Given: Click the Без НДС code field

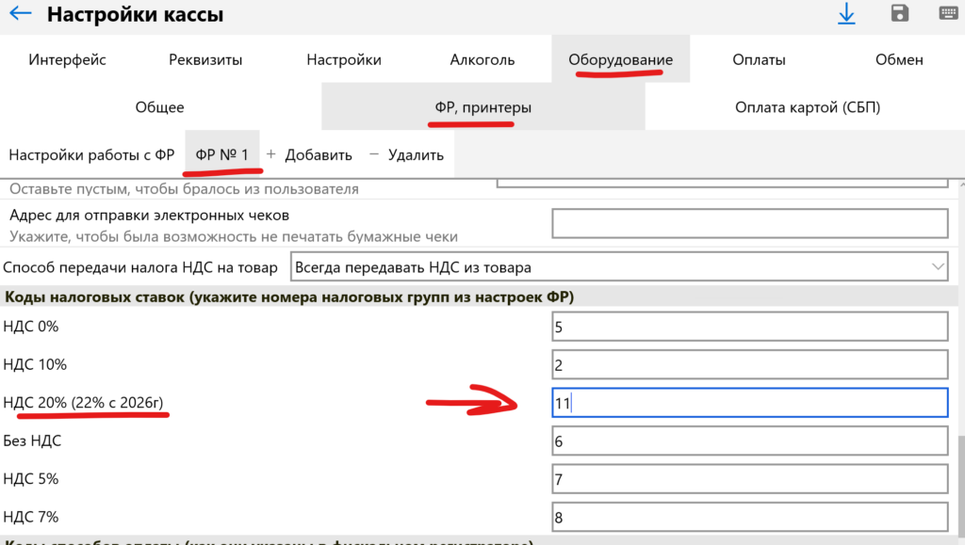Looking at the screenshot, I should (x=749, y=441).
